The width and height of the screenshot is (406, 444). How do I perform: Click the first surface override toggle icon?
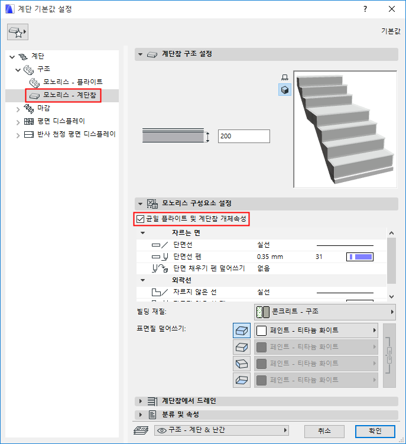(x=242, y=330)
